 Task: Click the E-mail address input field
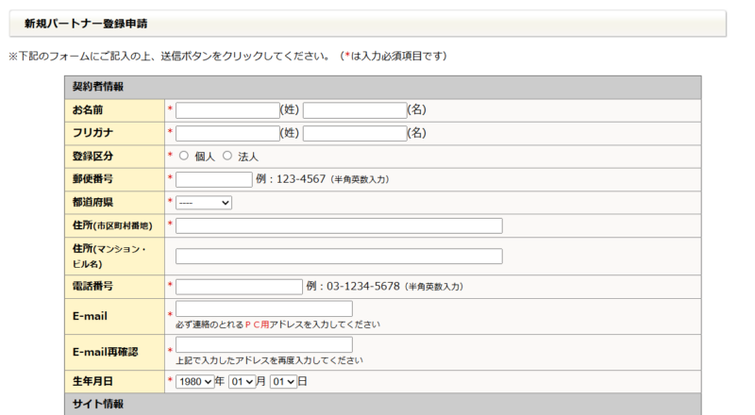tap(263, 308)
